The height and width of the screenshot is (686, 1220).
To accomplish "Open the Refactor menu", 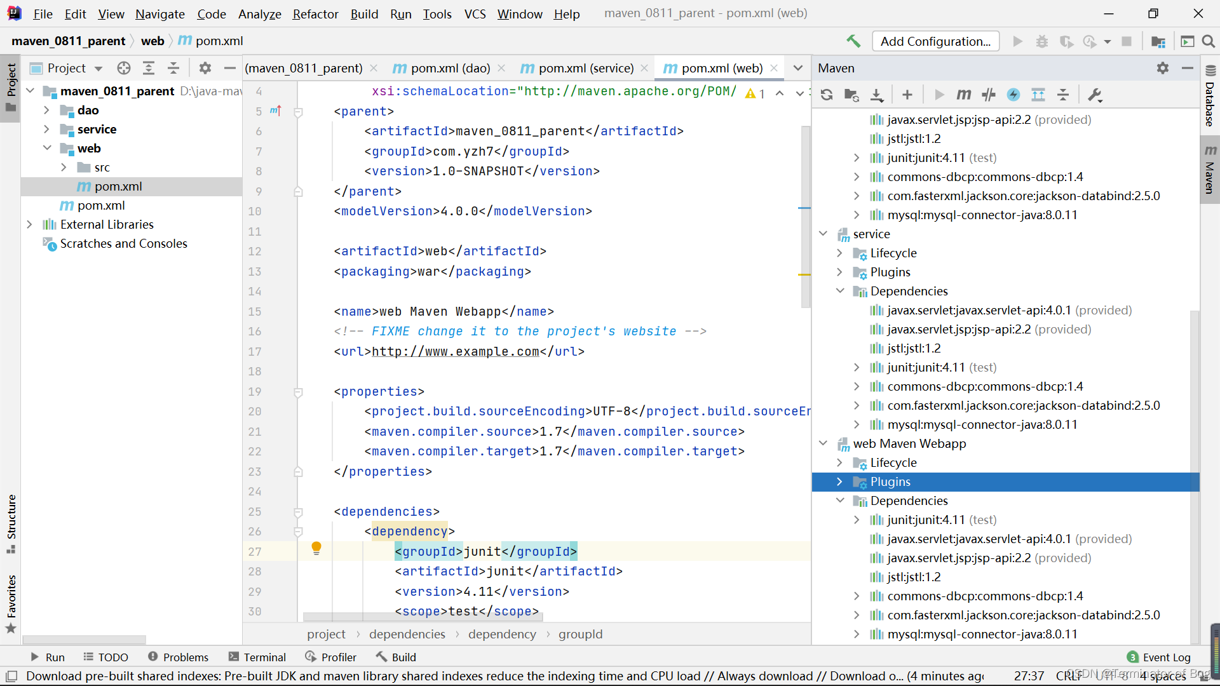I will [315, 14].
